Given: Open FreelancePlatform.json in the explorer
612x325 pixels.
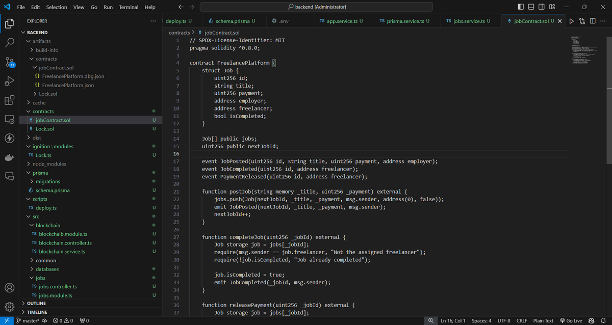Looking at the screenshot, I should 67,85.
